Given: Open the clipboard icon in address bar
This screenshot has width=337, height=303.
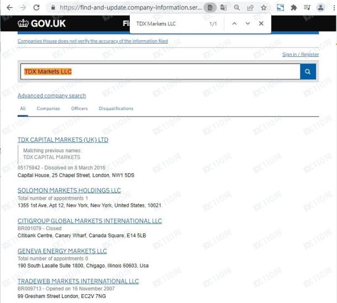Looking at the screenshot, I should click(x=210, y=8).
